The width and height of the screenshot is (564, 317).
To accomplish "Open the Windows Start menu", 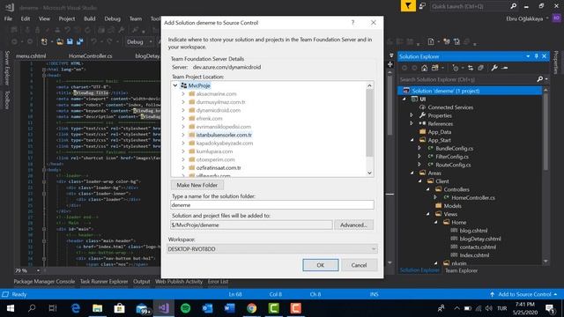I will 10,308.
